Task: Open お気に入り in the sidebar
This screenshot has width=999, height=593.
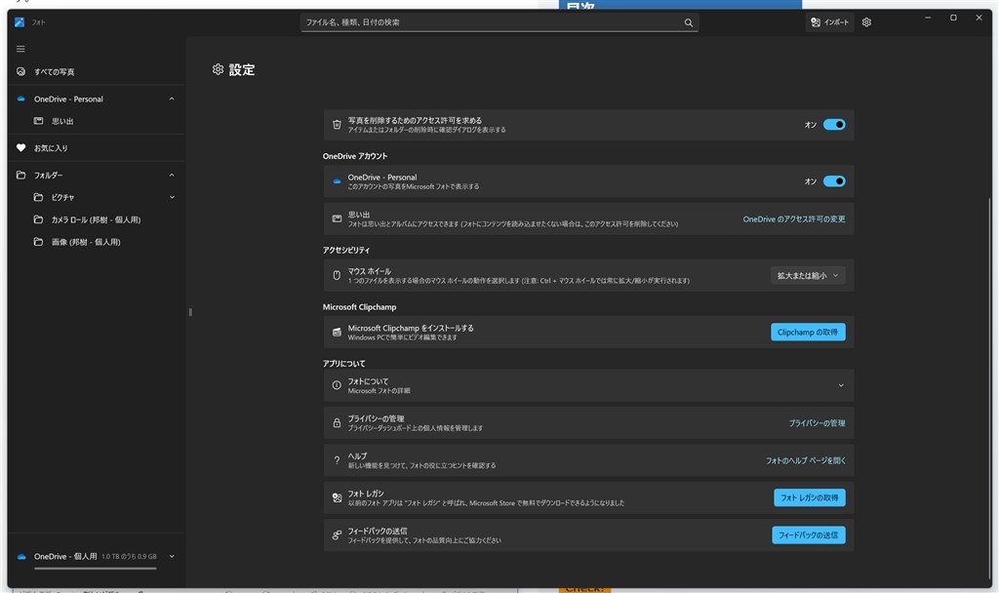Action: (97, 148)
